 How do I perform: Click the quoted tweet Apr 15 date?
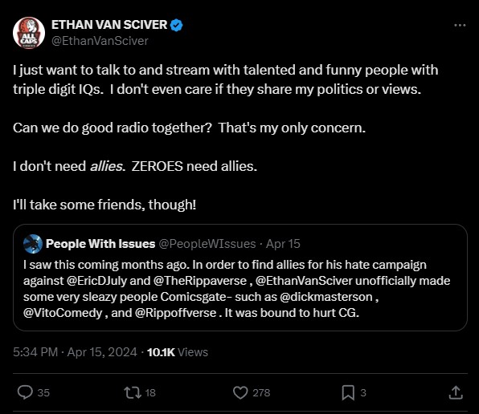click(x=283, y=244)
